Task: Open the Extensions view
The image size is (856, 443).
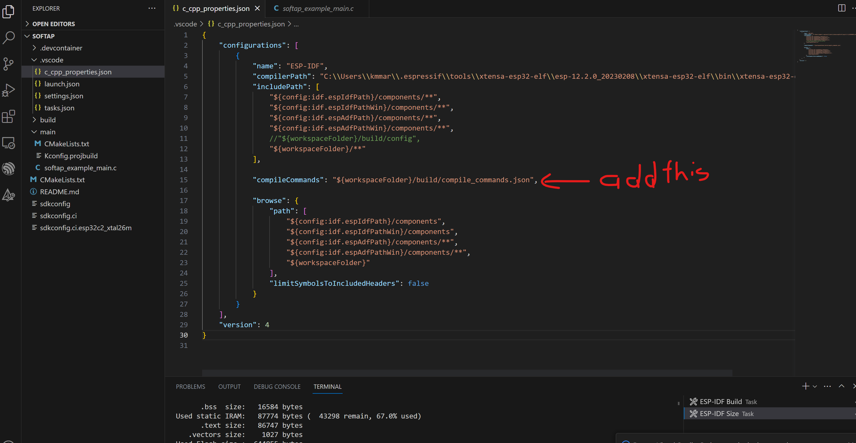Action: 8,117
